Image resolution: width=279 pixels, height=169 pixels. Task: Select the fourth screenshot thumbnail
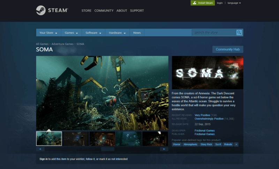click(129, 139)
